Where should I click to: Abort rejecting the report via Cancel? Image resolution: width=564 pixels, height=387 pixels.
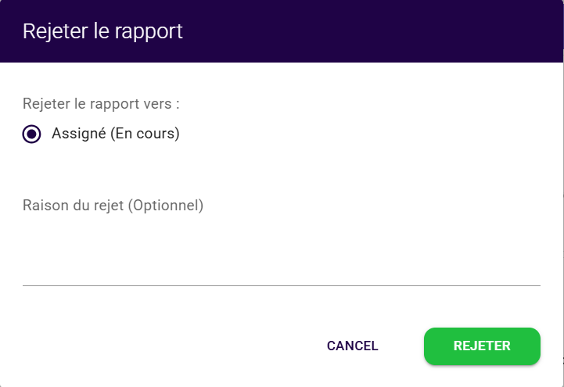coord(352,346)
